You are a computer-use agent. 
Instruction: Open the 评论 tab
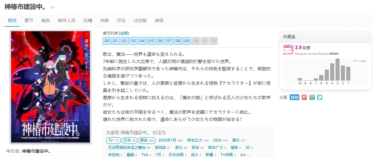coord(121,20)
